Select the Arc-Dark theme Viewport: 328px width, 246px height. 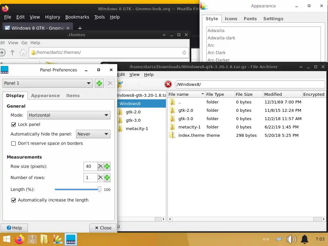(217, 53)
